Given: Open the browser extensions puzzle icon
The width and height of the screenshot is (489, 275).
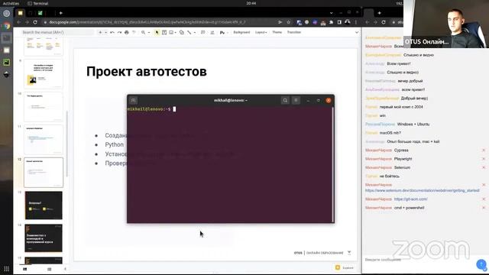Looking at the screenshot, I should coord(331,22).
